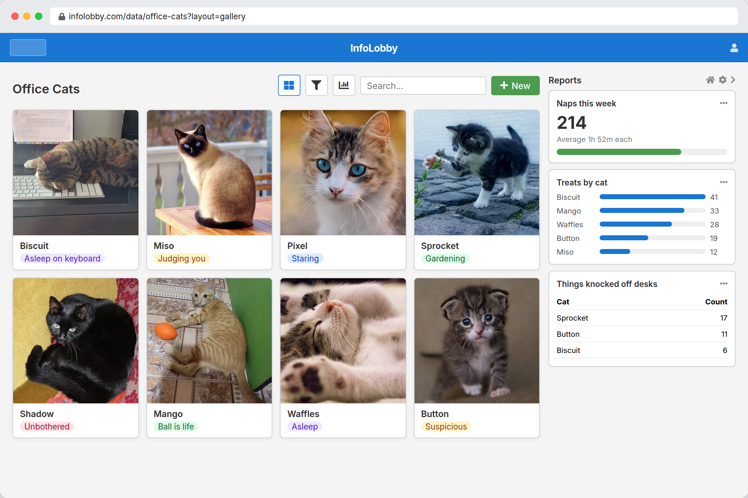Click Biscuit treats bar
Image resolution: width=748 pixels, height=498 pixels.
(652, 197)
